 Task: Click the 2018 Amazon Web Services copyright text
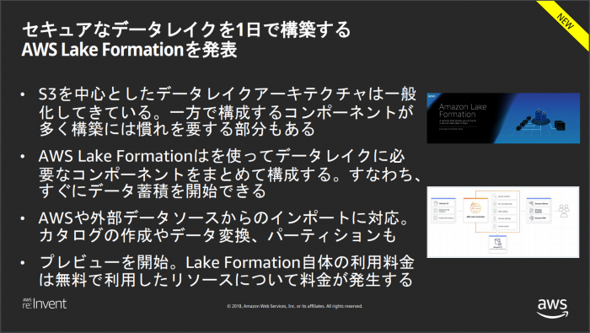295,306
